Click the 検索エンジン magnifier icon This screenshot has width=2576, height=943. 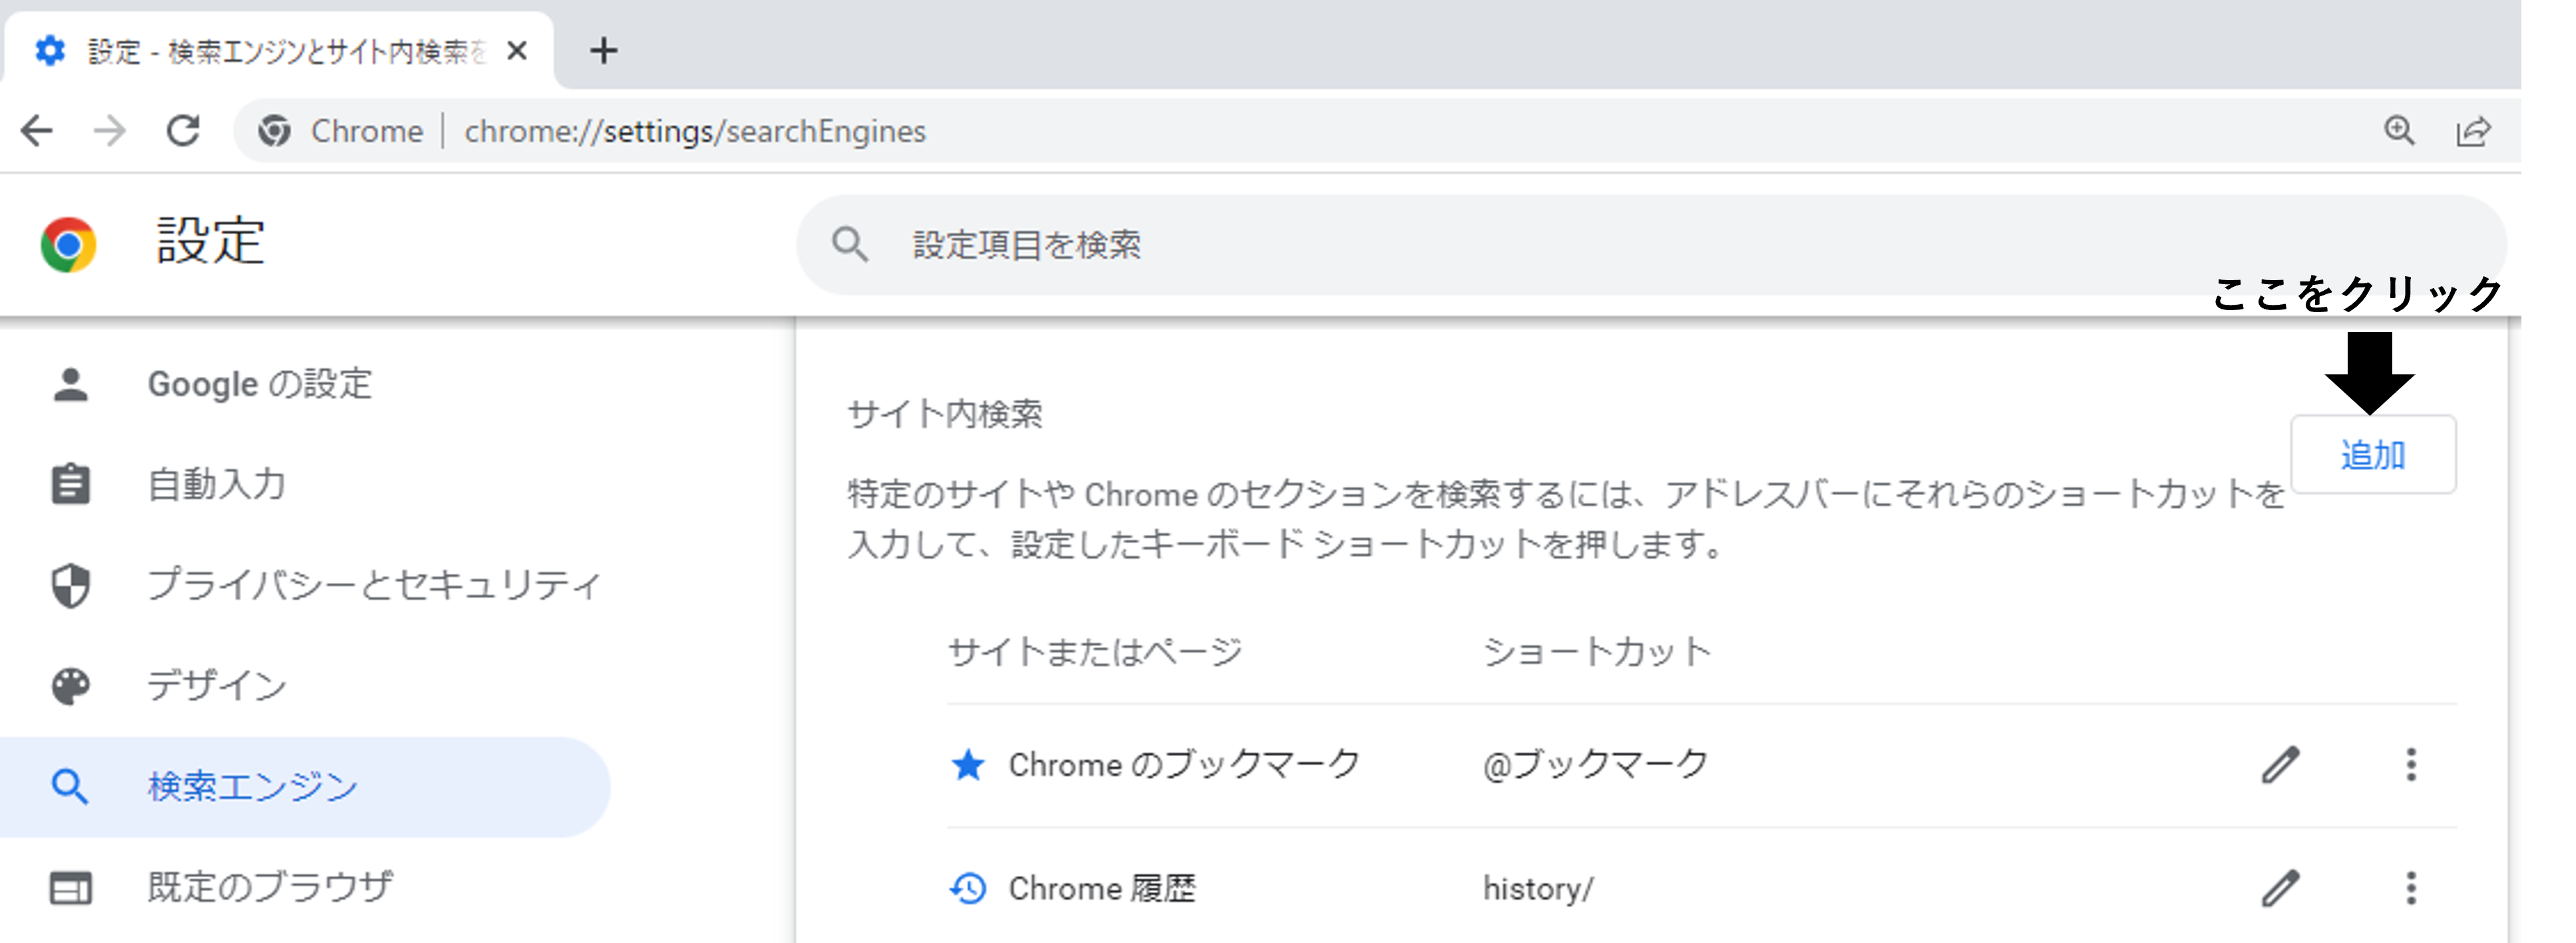point(70,787)
